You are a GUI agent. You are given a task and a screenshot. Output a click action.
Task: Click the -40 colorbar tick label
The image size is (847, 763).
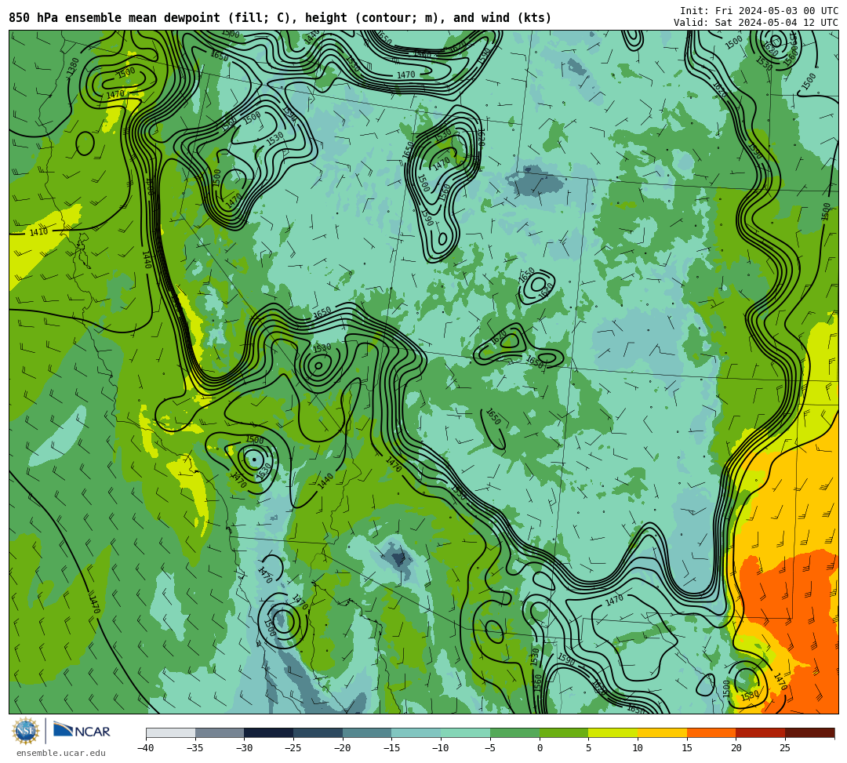146,748
